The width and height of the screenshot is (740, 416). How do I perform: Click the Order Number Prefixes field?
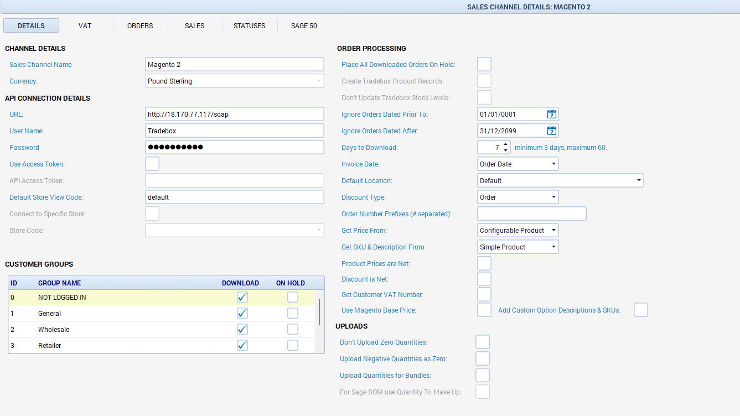pyautogui.click(x=531, y=214)
